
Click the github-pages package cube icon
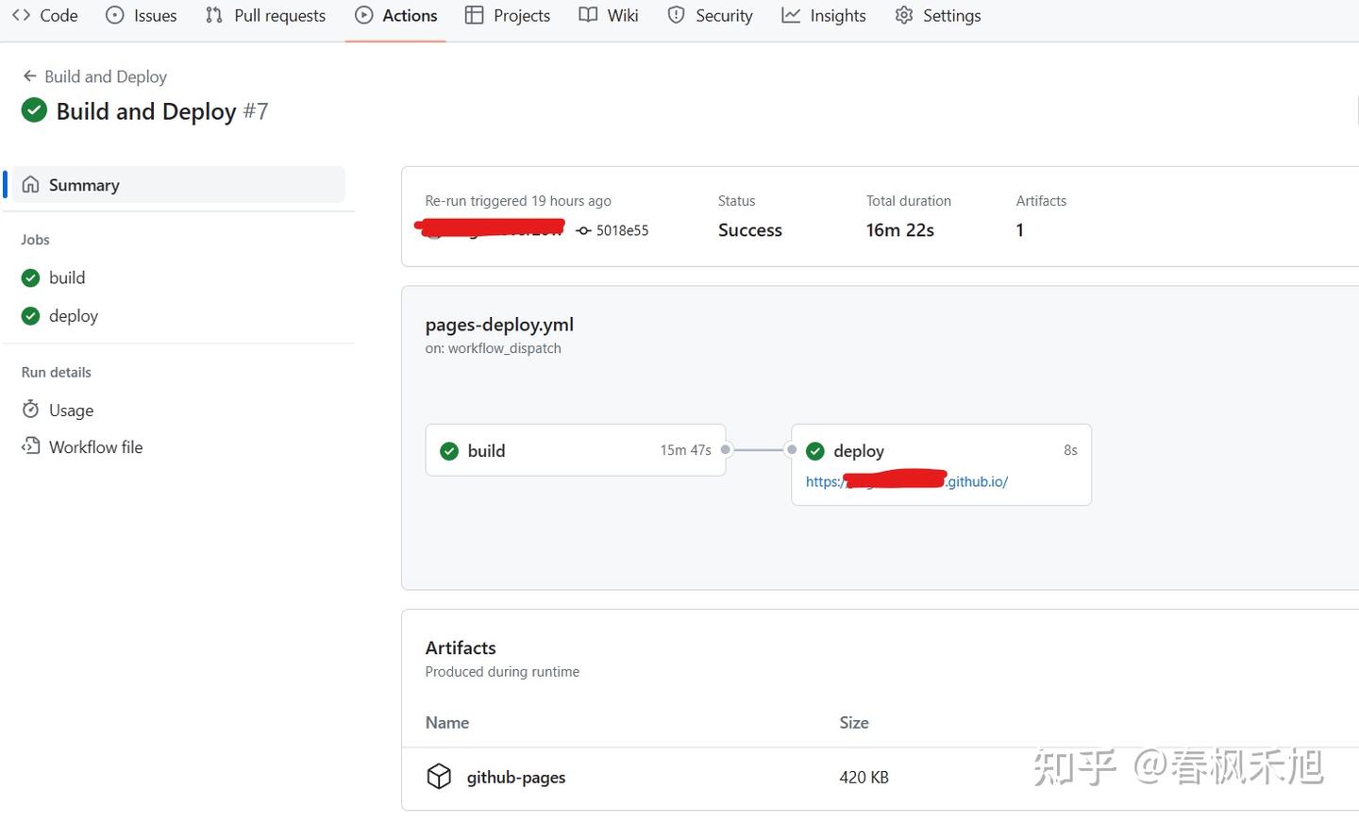click(439, 776)
